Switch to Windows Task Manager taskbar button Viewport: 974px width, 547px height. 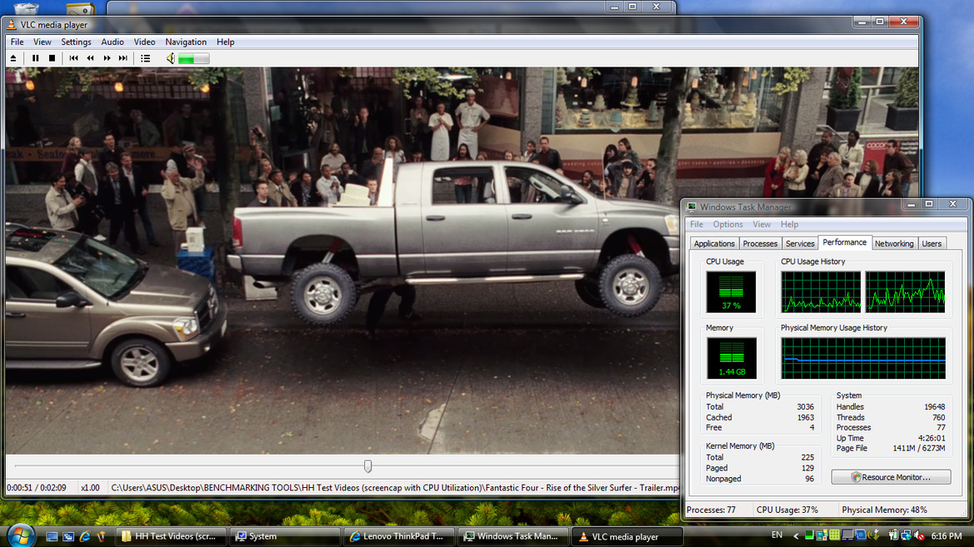[512, 536]
